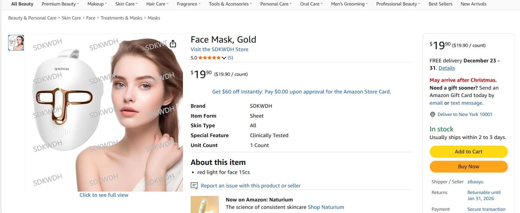Open the Hair Care navigation menu
The height and width of the screenshot is (213, 520).
(157, 4)
